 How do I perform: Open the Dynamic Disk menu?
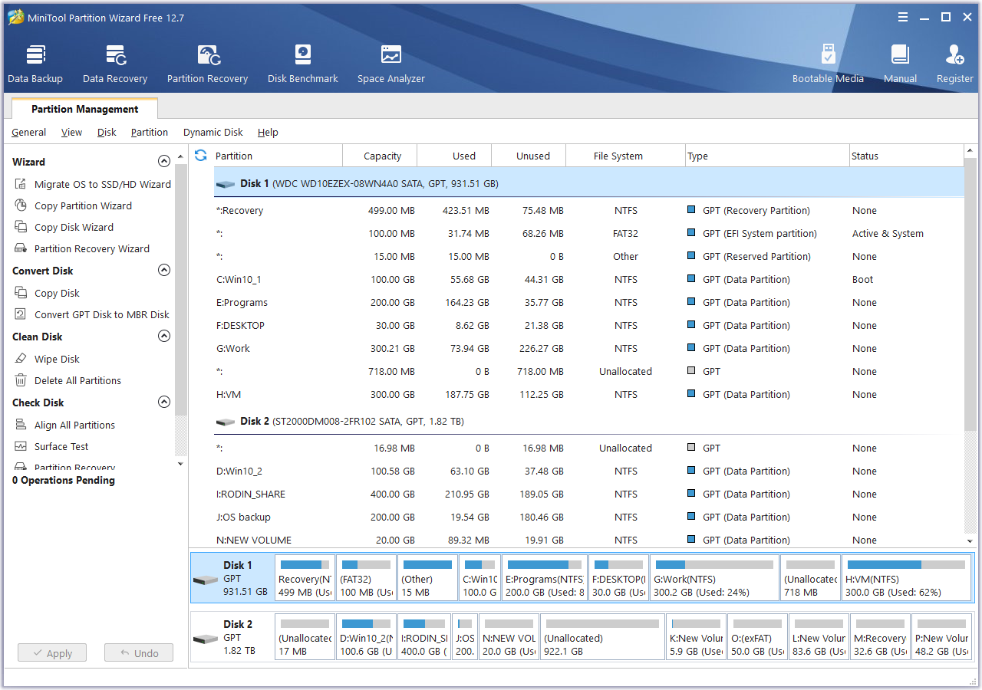click(213, 133)
